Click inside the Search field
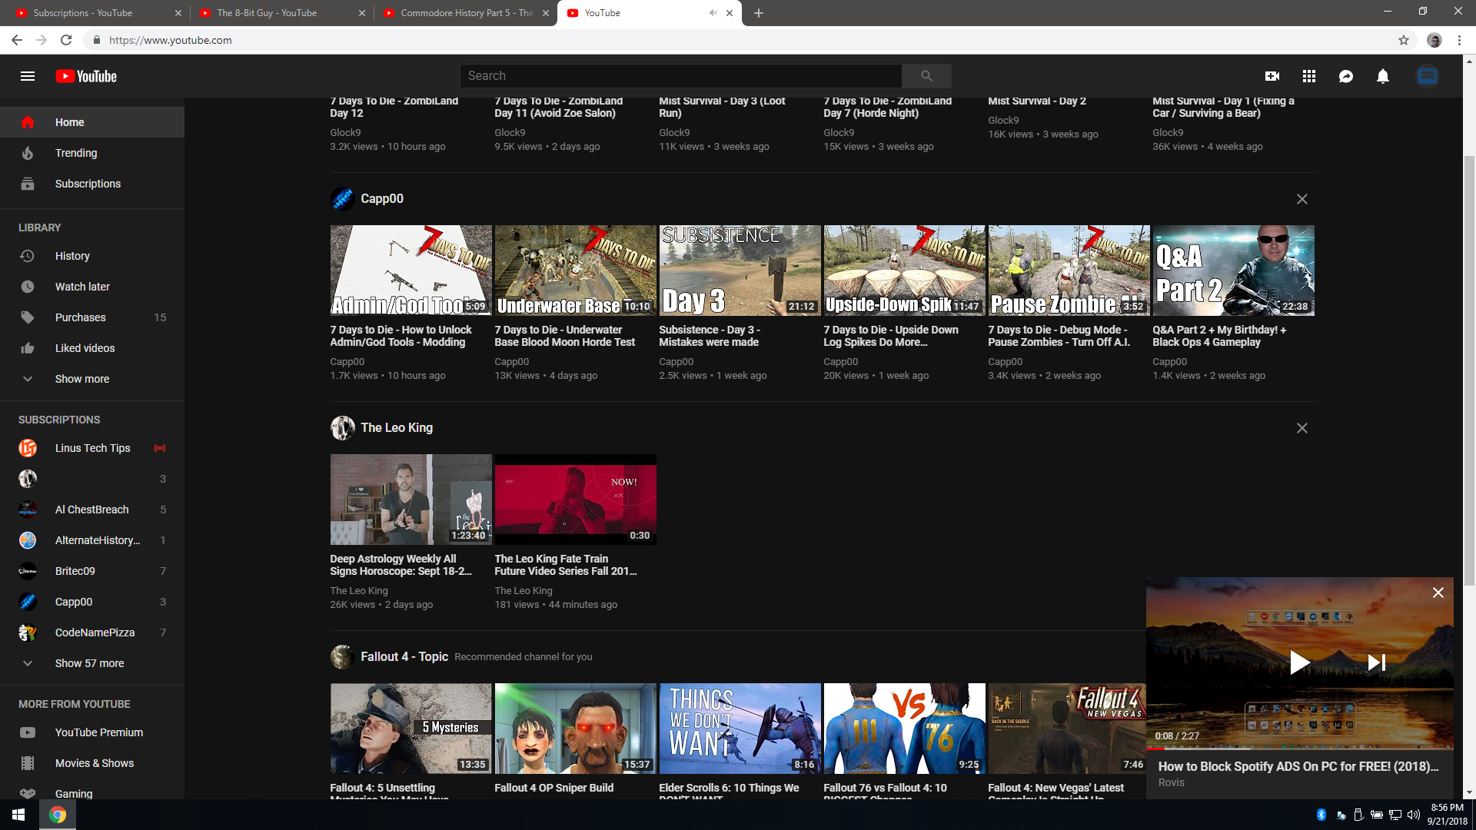 (x=680, y=75)
